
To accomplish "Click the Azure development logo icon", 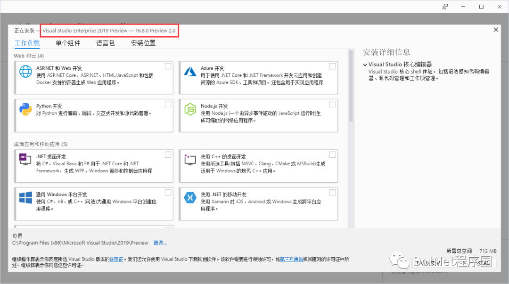I will (190, 72).
